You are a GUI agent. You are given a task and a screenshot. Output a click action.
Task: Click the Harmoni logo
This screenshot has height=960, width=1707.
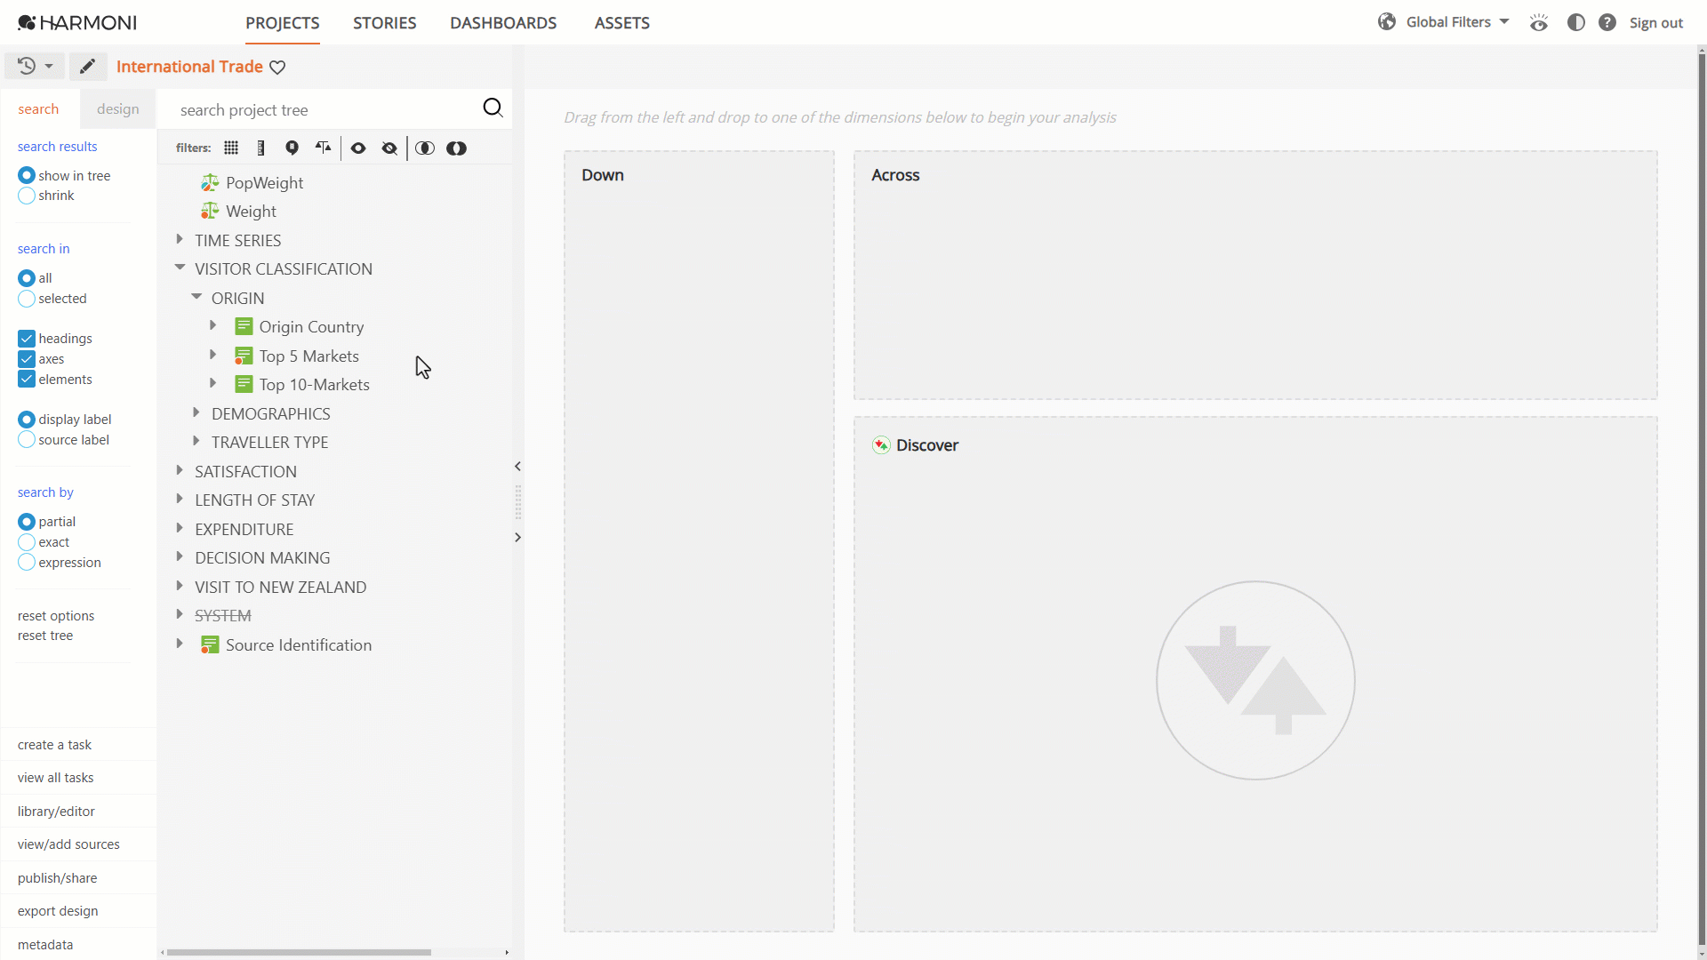coord(77,22)
